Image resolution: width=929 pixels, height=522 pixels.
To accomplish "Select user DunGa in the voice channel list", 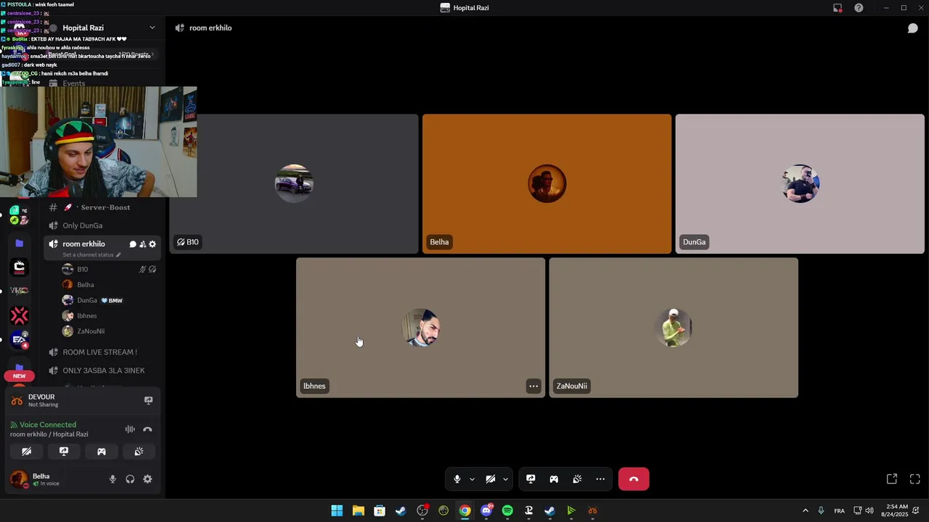I will (109, 300).
